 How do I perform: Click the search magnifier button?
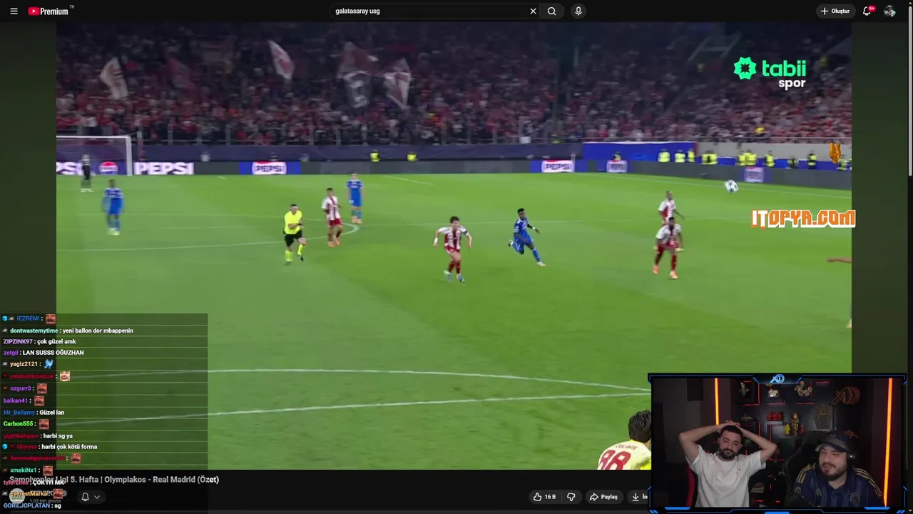coord(551,11)
